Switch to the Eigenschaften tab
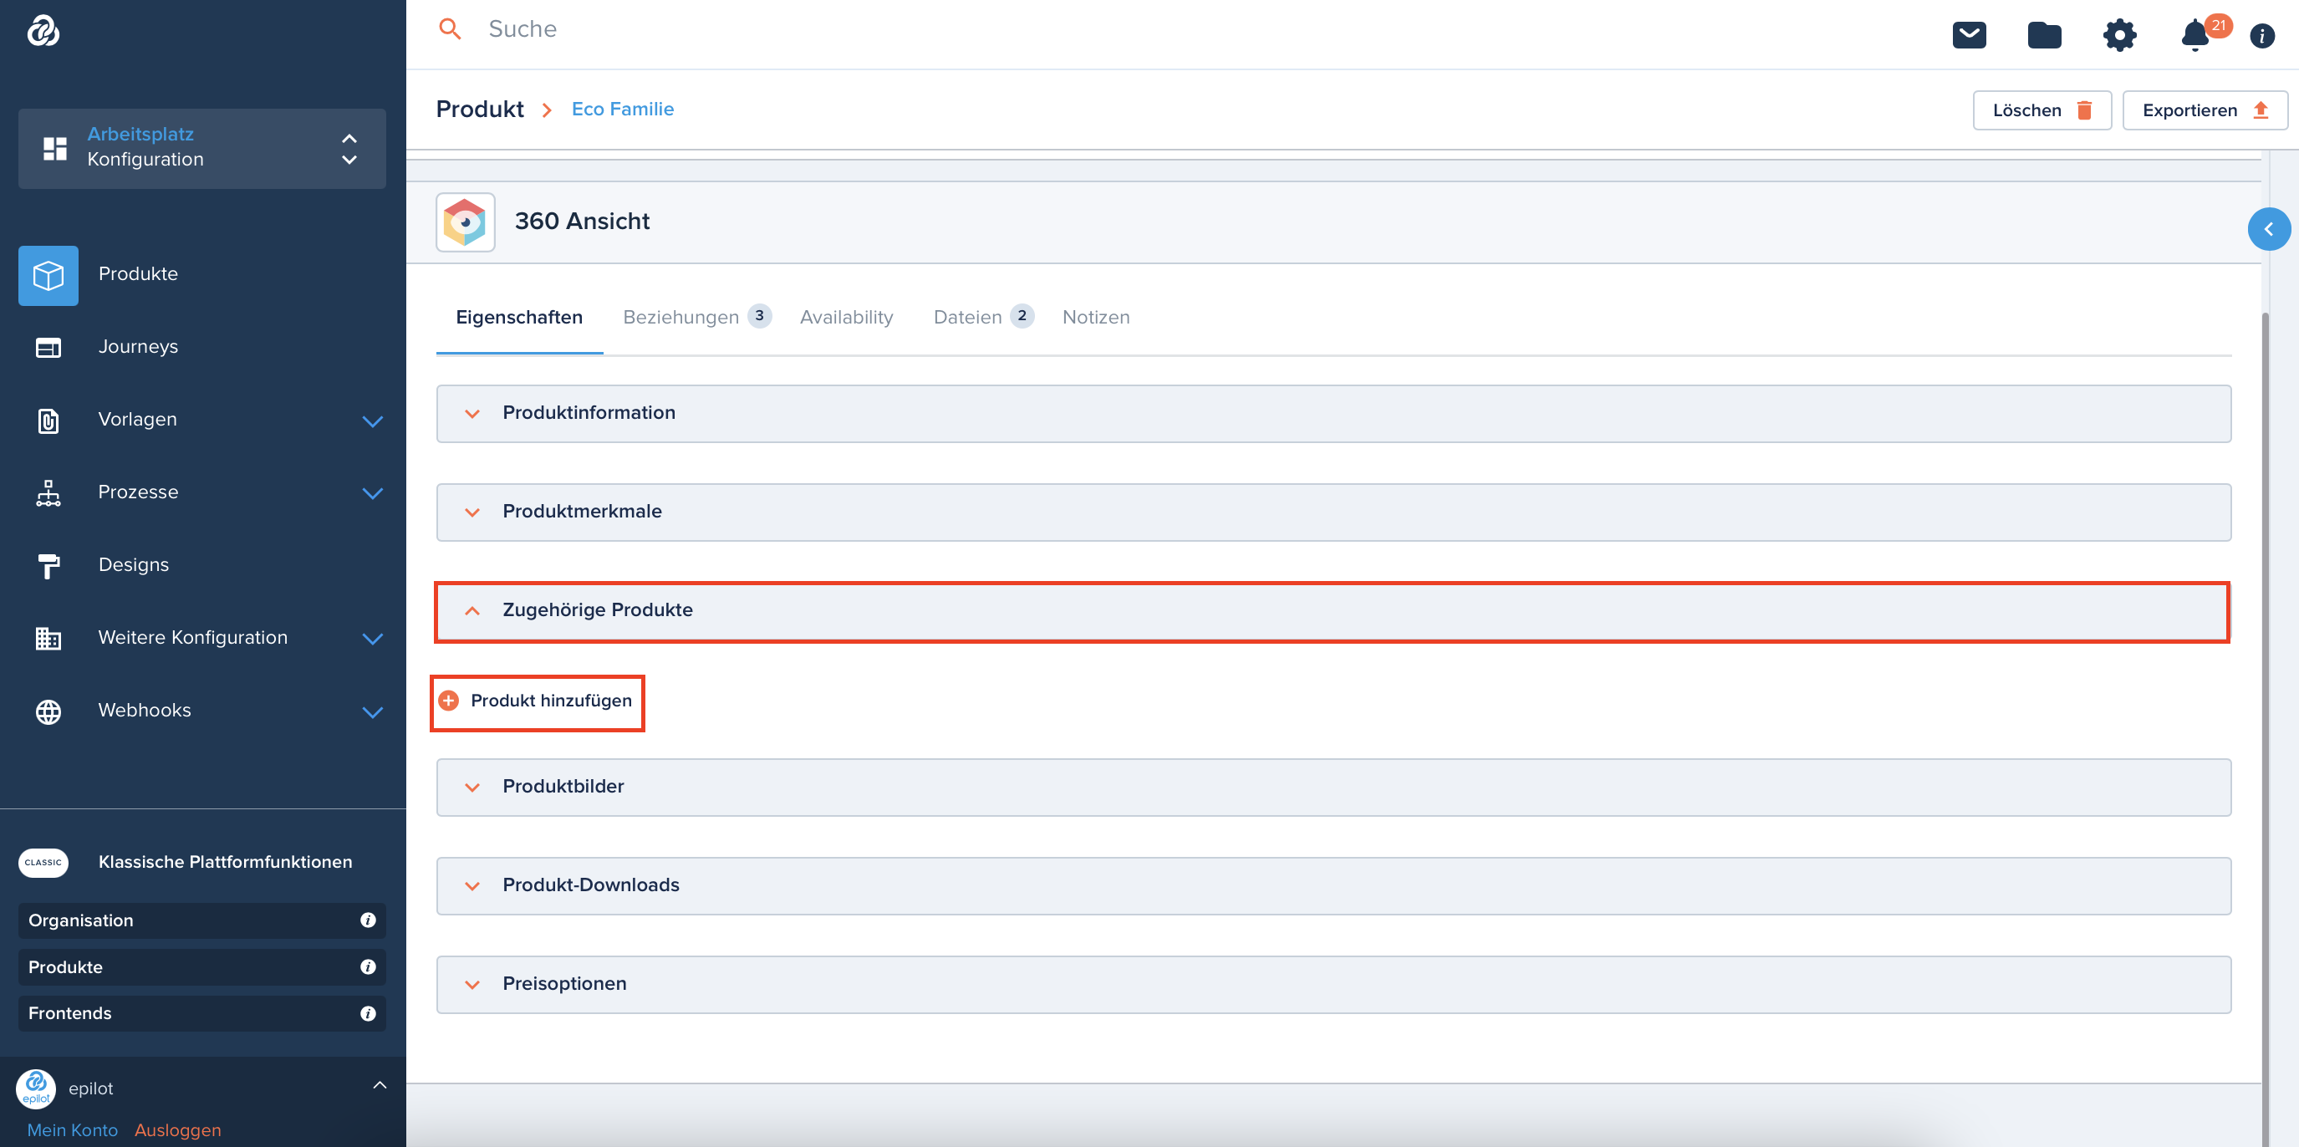Image resolution: width=2299 pixels, height=1147 pixels. click(519, 317)
